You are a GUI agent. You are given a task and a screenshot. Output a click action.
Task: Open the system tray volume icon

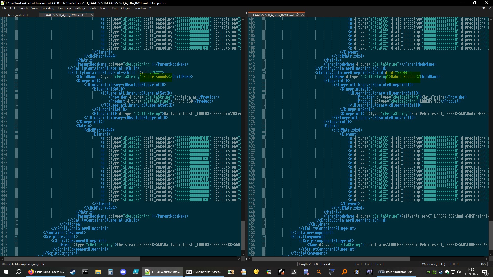click(x=459, y=272)
